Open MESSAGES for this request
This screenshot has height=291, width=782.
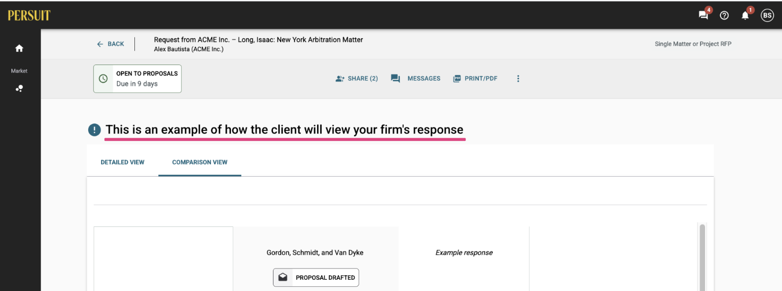(x=416, y=78)
